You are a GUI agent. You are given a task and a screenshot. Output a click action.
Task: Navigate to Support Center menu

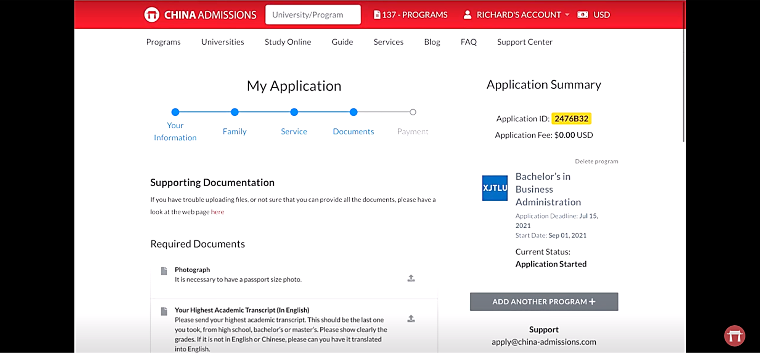pyautogui.click(x=524, y=42)
